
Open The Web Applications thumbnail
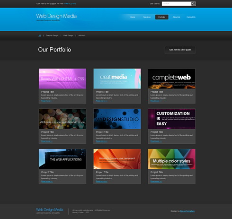(62, 159)
